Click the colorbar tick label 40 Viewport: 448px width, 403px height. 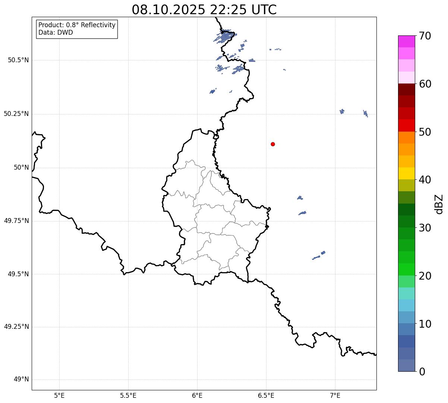[x=425, y=180]
